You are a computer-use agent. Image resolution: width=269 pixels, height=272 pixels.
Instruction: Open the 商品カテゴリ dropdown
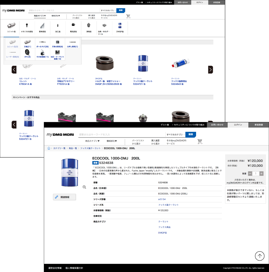tap(92, 141)
